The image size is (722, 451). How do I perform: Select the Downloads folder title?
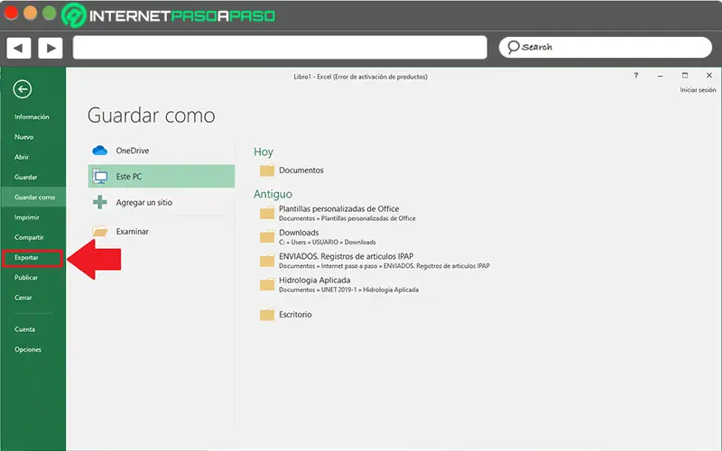(299, 233)
